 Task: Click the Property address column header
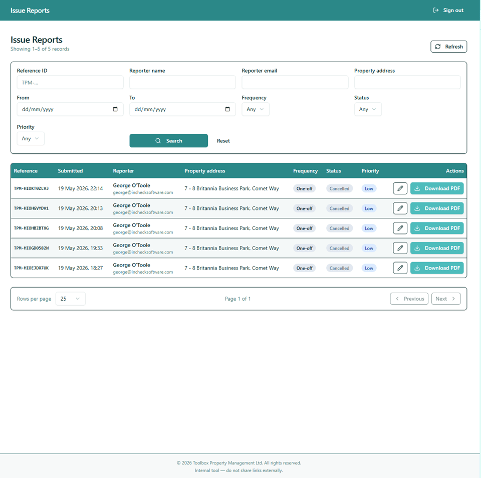[x=204, y=171]
